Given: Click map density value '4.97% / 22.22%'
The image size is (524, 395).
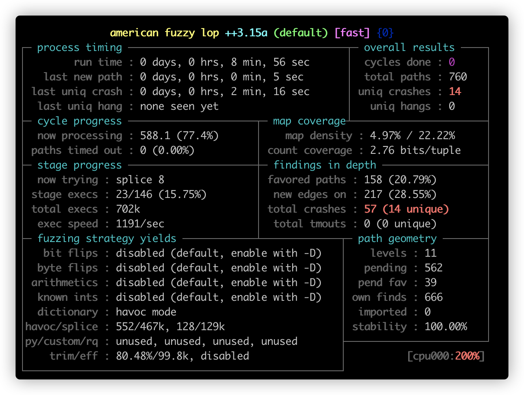Looking at the screenshot, I should coord(413,136).
